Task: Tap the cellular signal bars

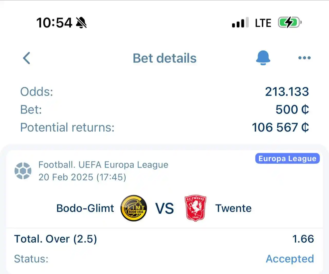Action: point(240,23)
